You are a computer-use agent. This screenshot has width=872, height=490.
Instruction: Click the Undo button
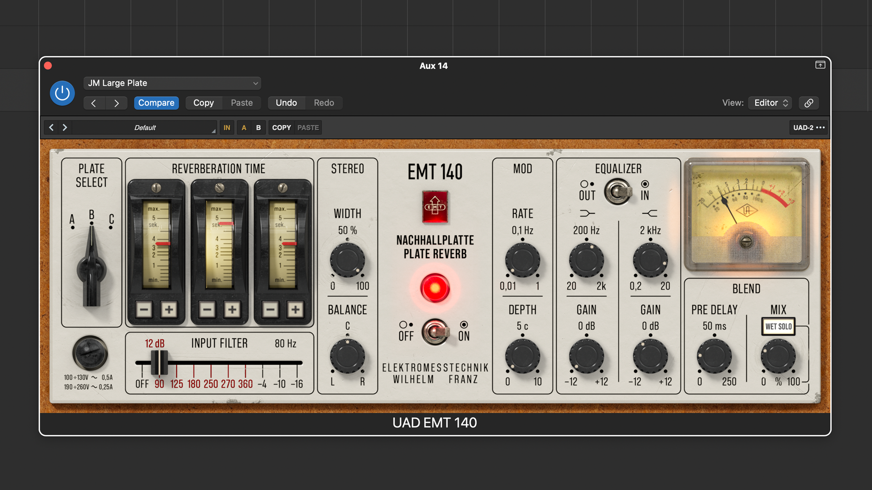(x=286, y=103)
